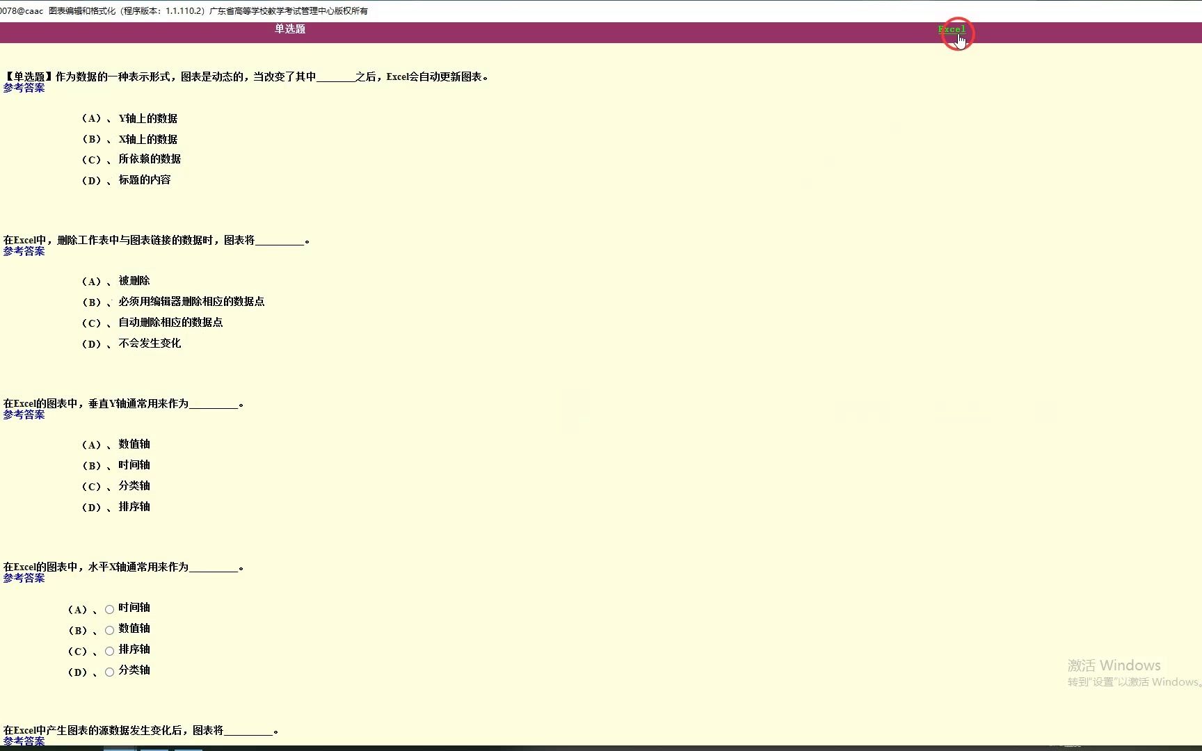Select the 单选题 header tab
Viewport: 1202px width, 751px height.
290,29
